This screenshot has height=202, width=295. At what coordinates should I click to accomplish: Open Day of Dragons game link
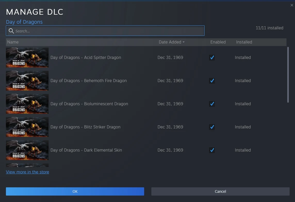coord(24,22)
